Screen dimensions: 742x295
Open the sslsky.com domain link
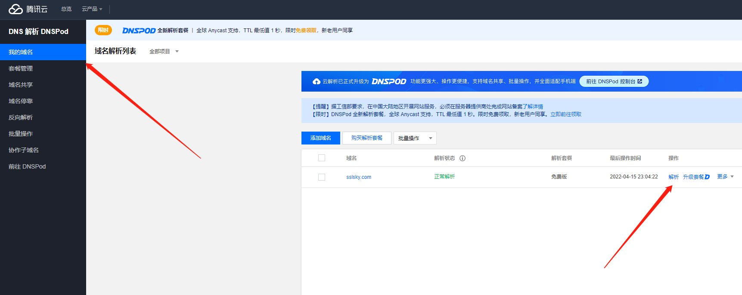pyautogui.click(x=359, y=177)
